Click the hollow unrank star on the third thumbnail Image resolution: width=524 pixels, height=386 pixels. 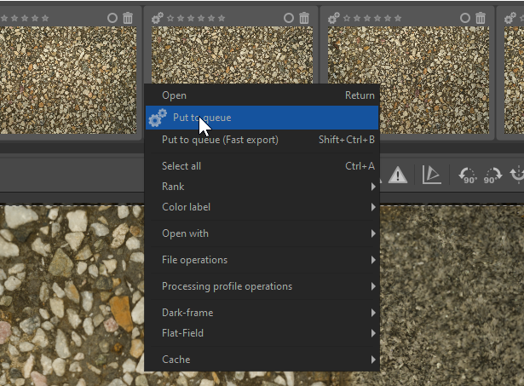pos(347,18)
